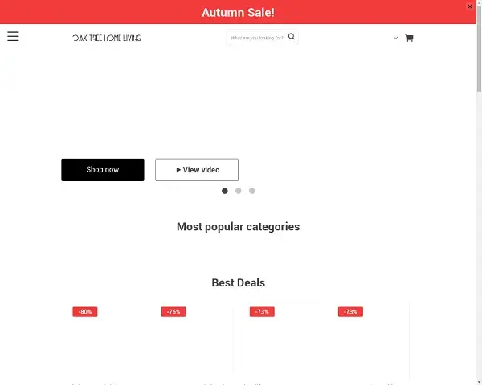Click the Autumn Sale banner text
Screen dimensions: 482x385
(x=238, y=12)
